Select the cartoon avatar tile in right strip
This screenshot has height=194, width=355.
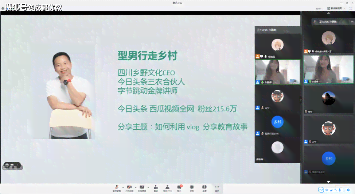[x=328, y=129]
